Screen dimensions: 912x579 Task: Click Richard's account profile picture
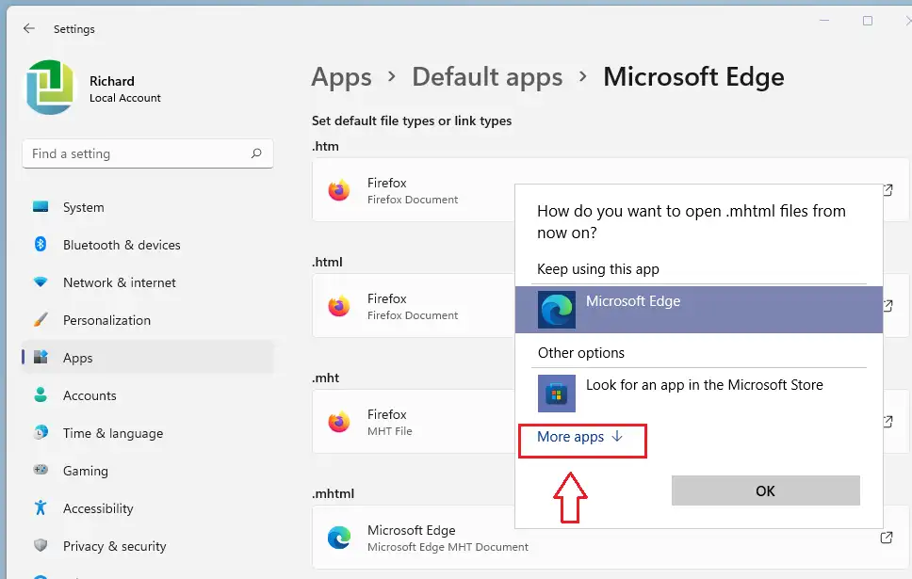51,88
